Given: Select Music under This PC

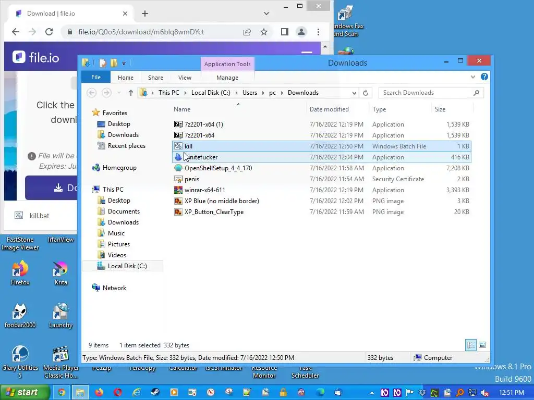Looking at the screenshot, I should coord(116,233).
